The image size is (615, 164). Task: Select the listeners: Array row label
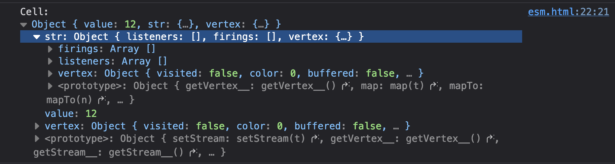(113, 61)
